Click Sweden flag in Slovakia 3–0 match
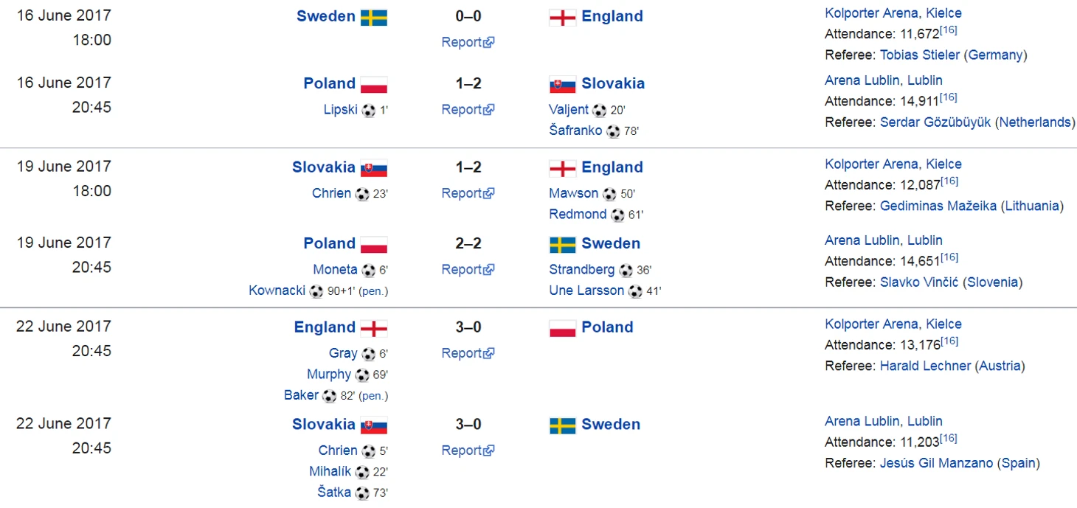Screen dimensions: 1077x508 [x=563, y=426]
